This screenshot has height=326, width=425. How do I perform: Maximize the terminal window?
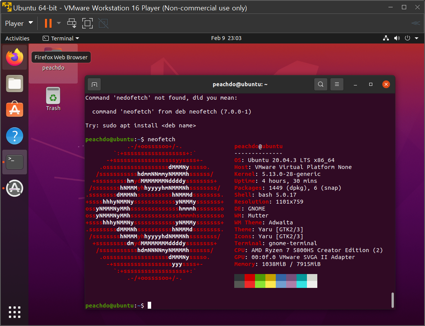point(371,84)
